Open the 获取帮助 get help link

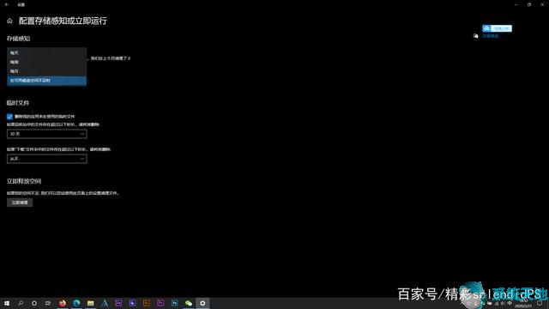tap(490, 36)
